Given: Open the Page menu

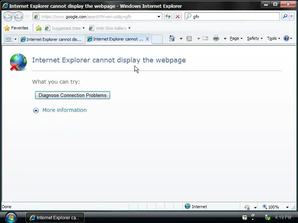Looking at the screenshot, I should click(236, 39).
